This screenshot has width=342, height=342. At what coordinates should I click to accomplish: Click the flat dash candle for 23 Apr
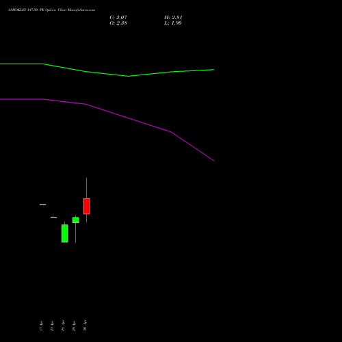[x=54, y=218]
